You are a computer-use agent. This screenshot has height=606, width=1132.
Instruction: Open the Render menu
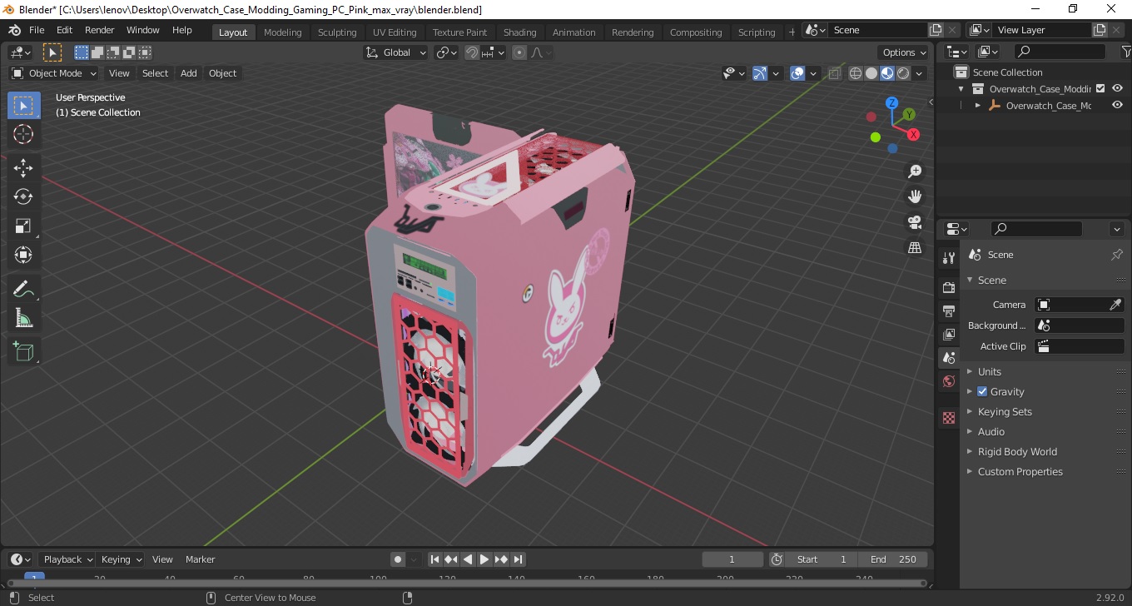pos(99,30)
